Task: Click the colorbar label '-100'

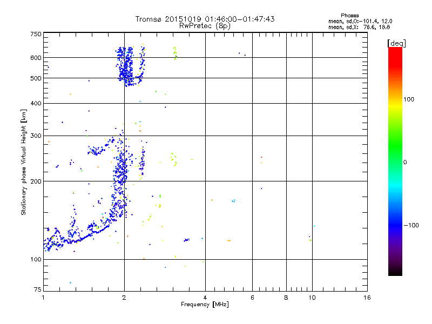Action: 411,225
